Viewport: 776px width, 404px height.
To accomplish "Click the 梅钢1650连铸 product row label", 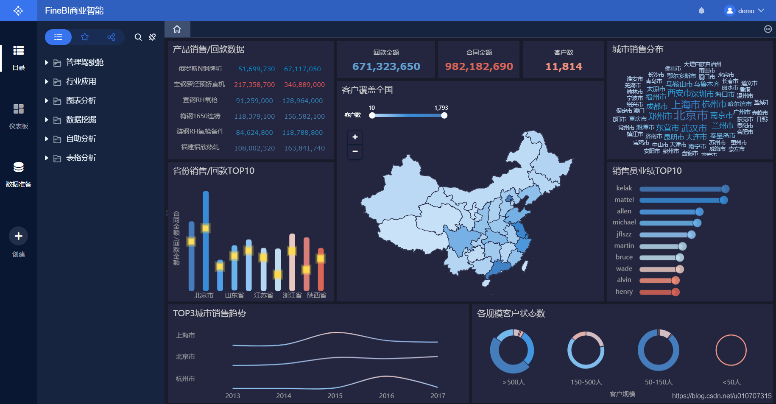I will tap(200, 116).
